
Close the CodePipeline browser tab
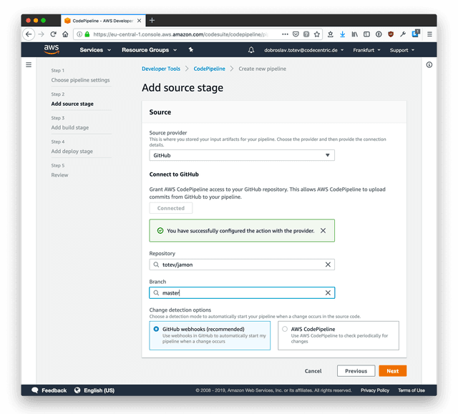pyautogui.click(x=140, y=21)
